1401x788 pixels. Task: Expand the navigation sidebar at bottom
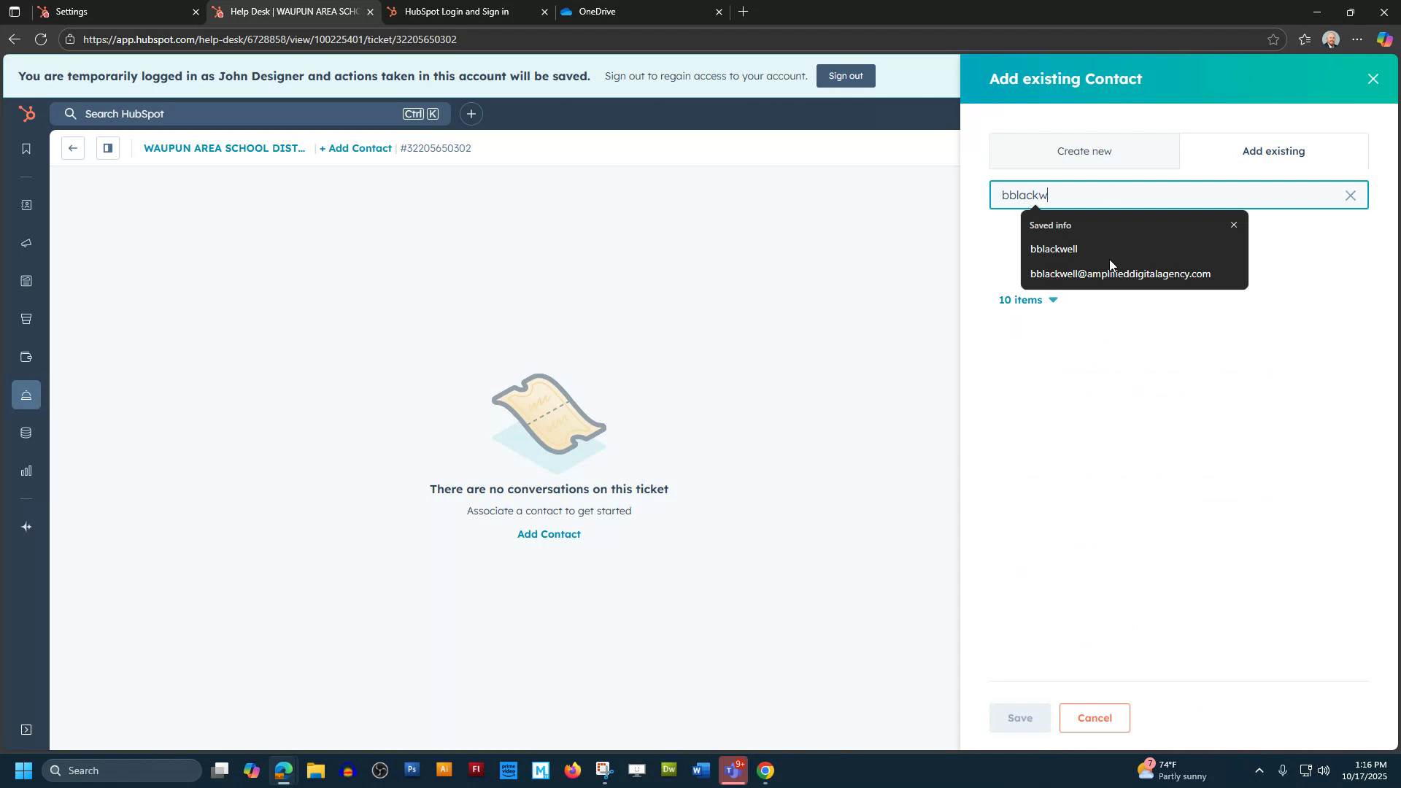click(x=26, y=729)
